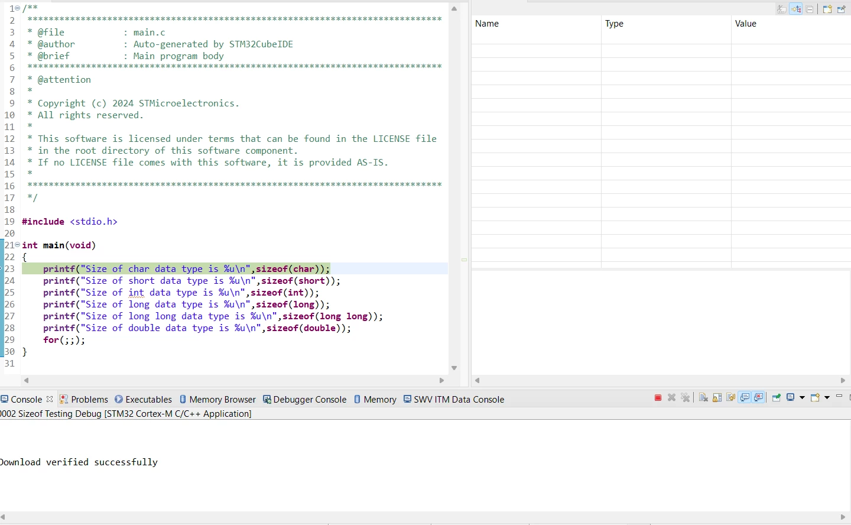Open the Open Console dropdown arrow
Image resolution: width=851 pixels, height=525 pixels.
pyautogui.click(x=827, y=398)
